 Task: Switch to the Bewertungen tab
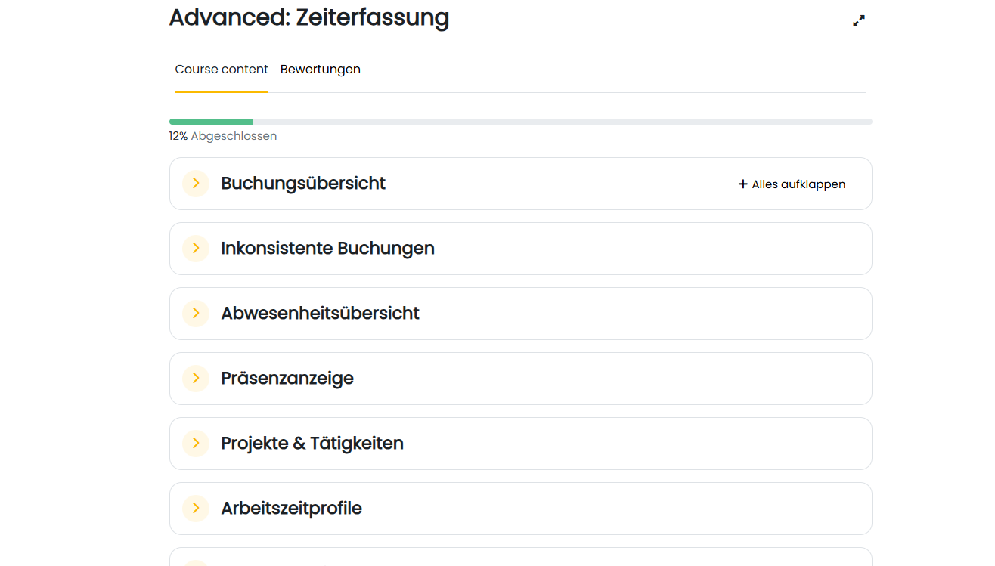tap(320, 70)
